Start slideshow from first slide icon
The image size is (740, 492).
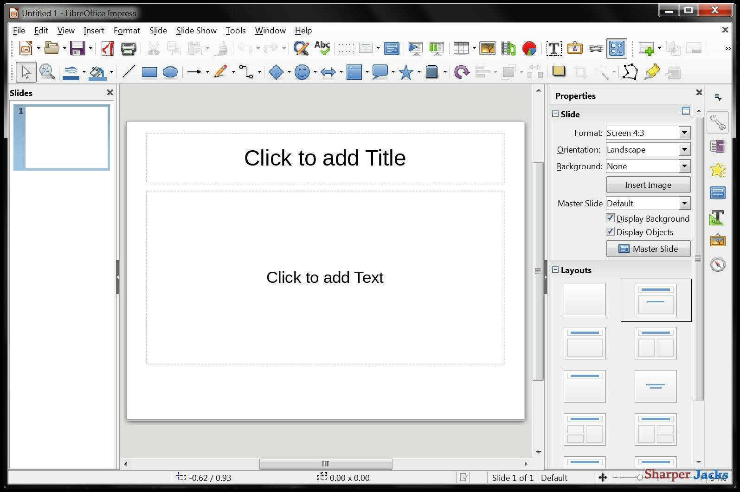coord(415,48)
